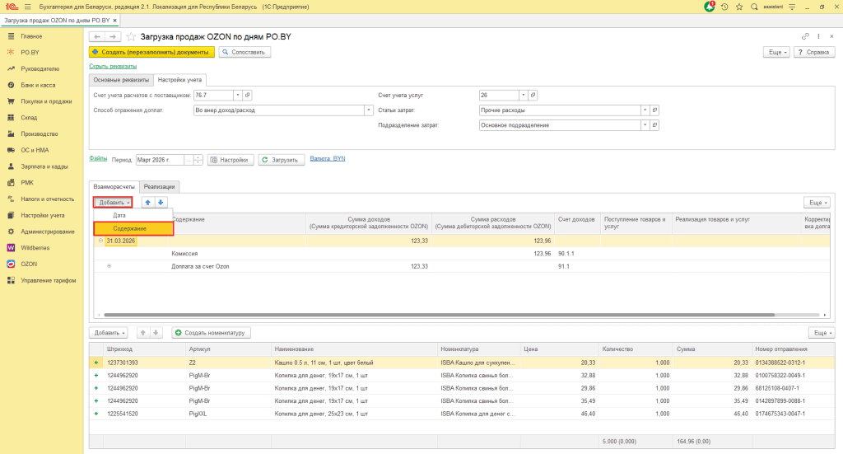Switch to the Реализации tab
Viewport: 843px width, 454px height.
[x=159, y=187]
